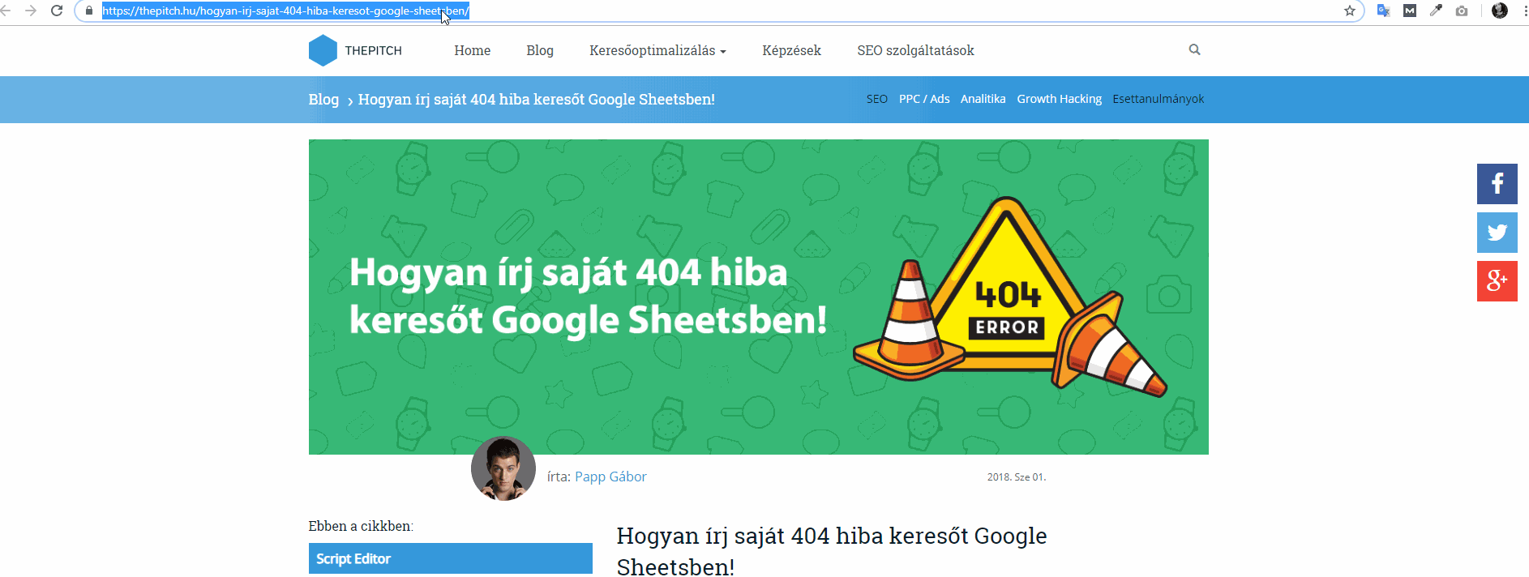This screenshot has height=577, width=1529.
Task: Click the article heading below the banner
Action: click(x=832, y=550)
